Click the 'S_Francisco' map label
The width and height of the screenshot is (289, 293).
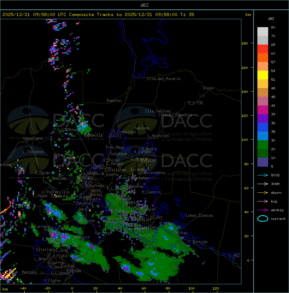tap(124, 132)
